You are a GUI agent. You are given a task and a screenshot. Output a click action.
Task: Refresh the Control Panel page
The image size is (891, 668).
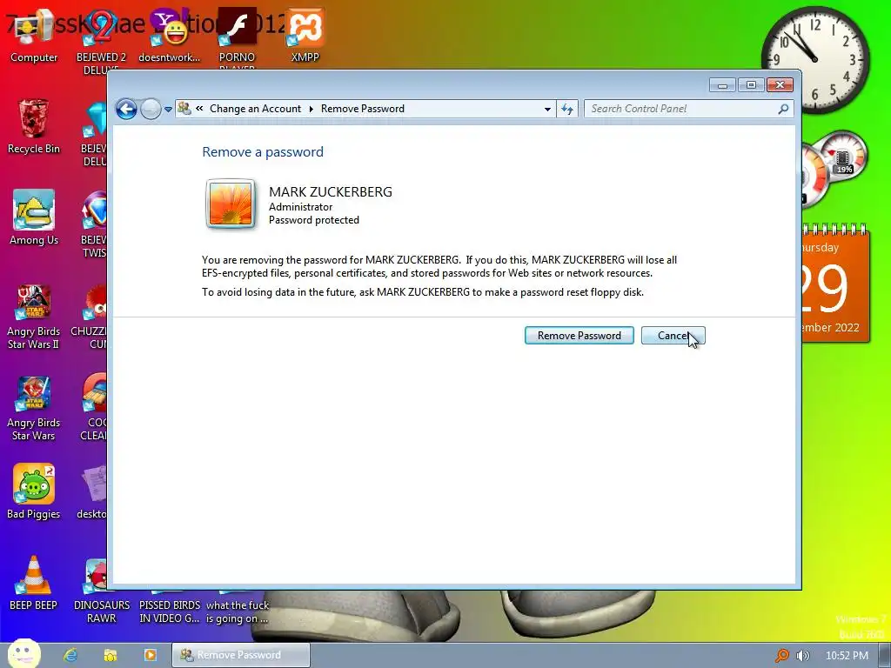pos(567,109)
